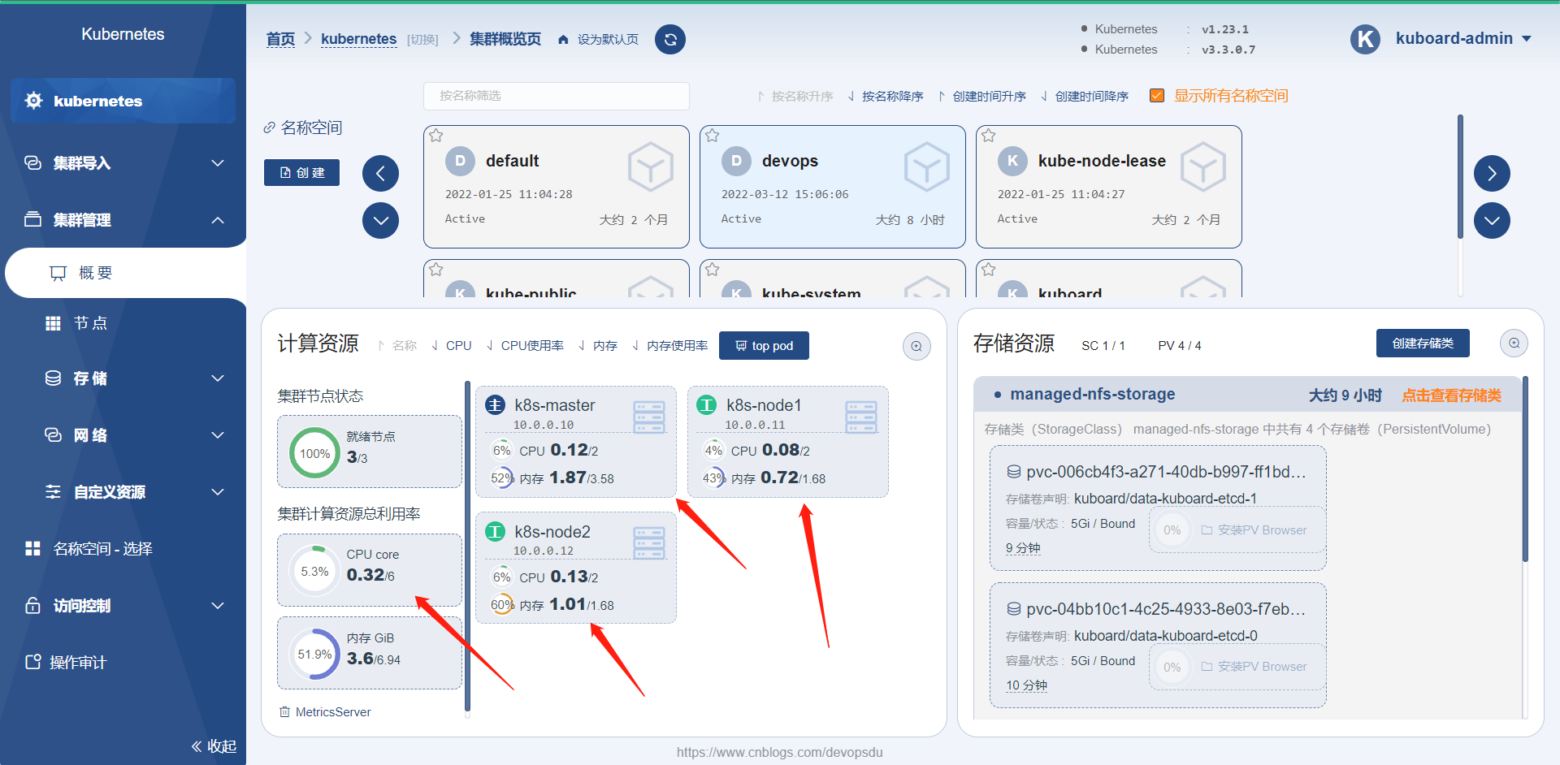This screenshot has height=765, width=1560.
Task: Select the kubernetes cluster sidebar item
Action: pyautogui.click(x=123, y=101)
